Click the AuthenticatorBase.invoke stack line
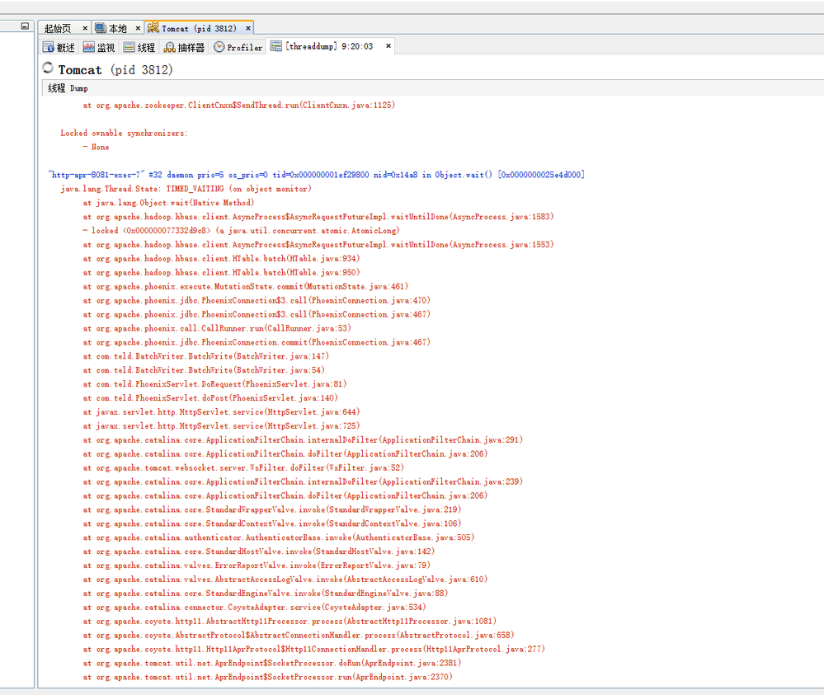The width and height of the screenshot is (824, 695). (x=279, y=538)
